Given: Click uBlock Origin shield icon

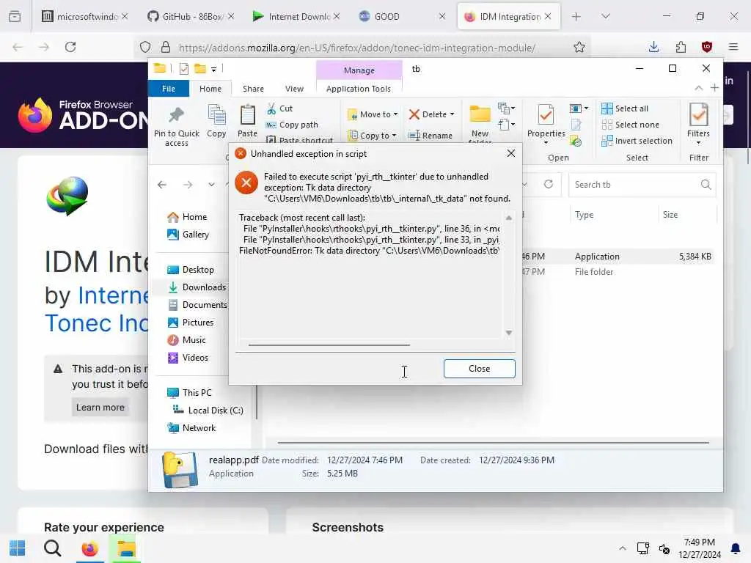Looking at the screenshot, I should 707,47.
